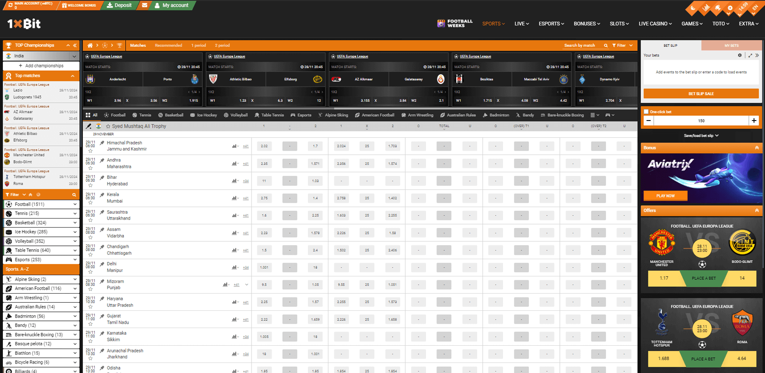Open statistics for Andhra vs Maharashtra
This screenshot has width=765, height=373.
point(235,164)
